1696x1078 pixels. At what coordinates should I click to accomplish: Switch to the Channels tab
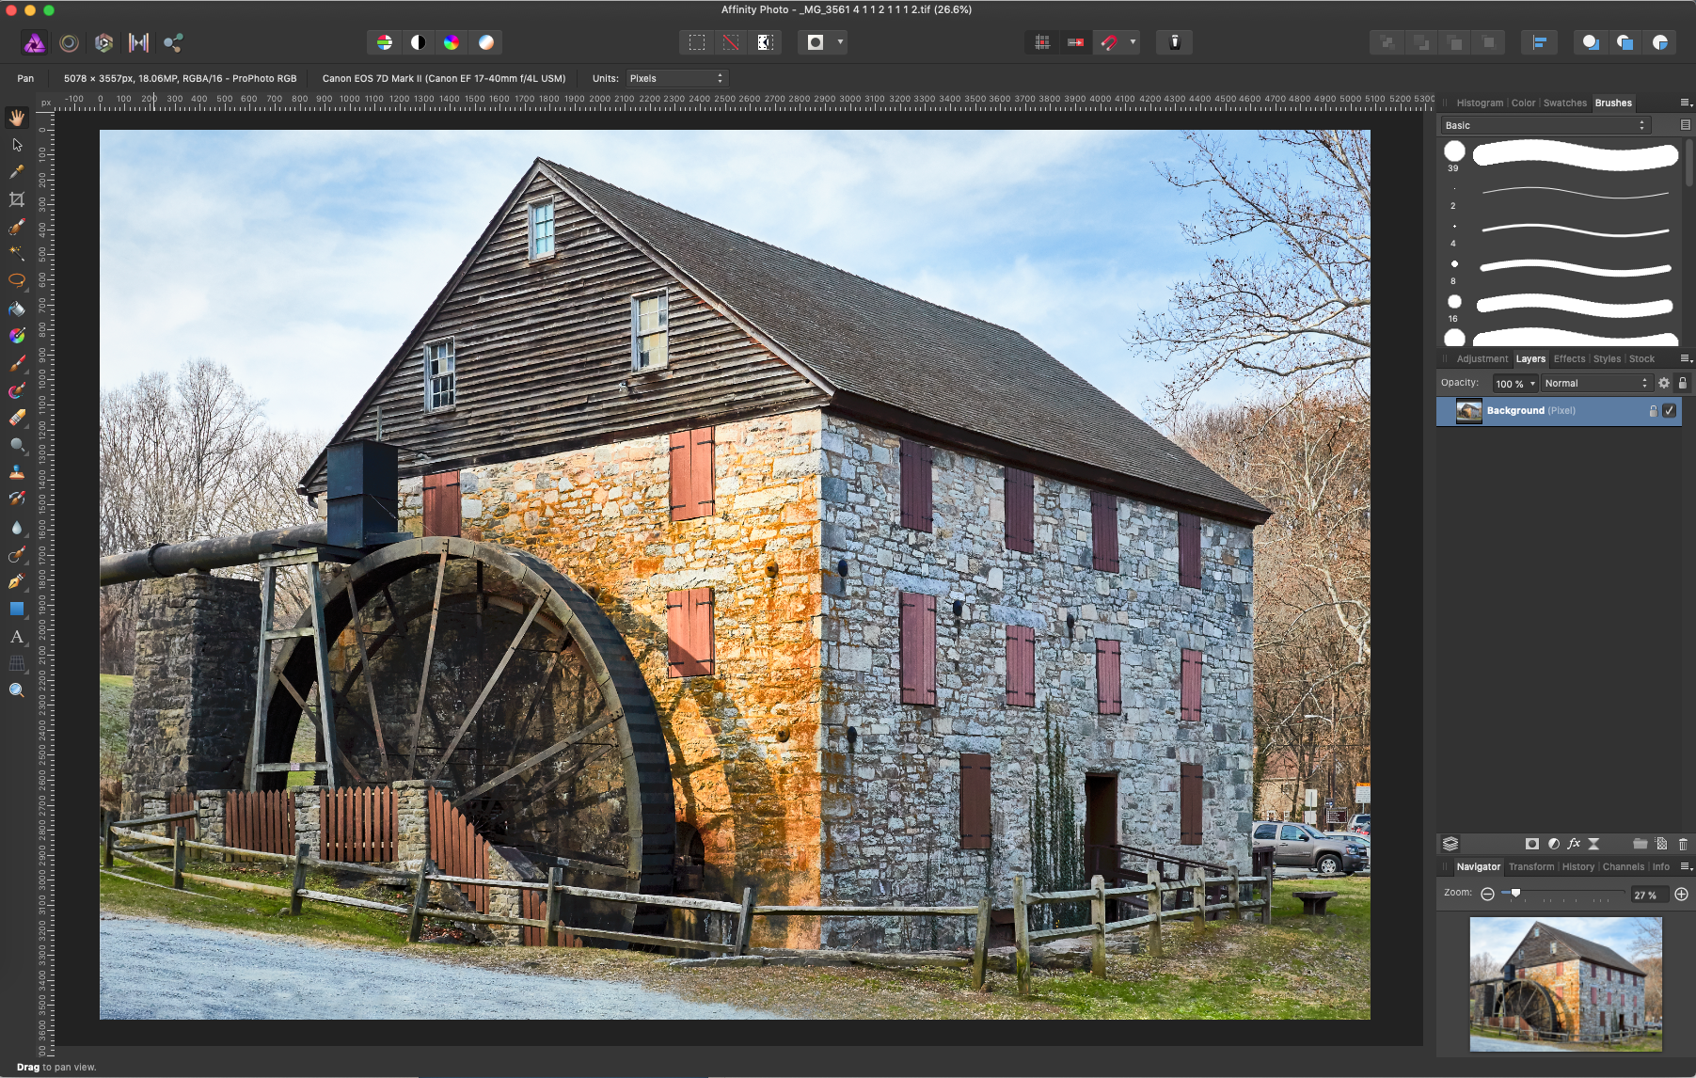1623,866
